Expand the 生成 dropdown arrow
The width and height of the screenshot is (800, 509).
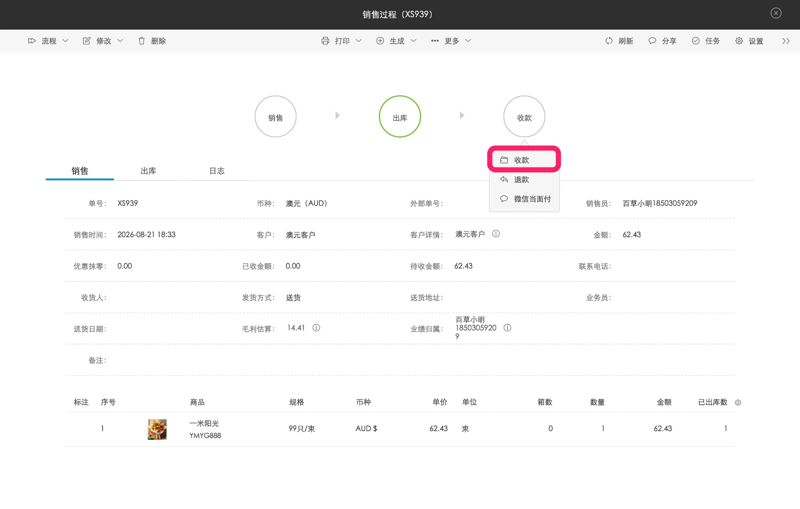coord(414,41)
